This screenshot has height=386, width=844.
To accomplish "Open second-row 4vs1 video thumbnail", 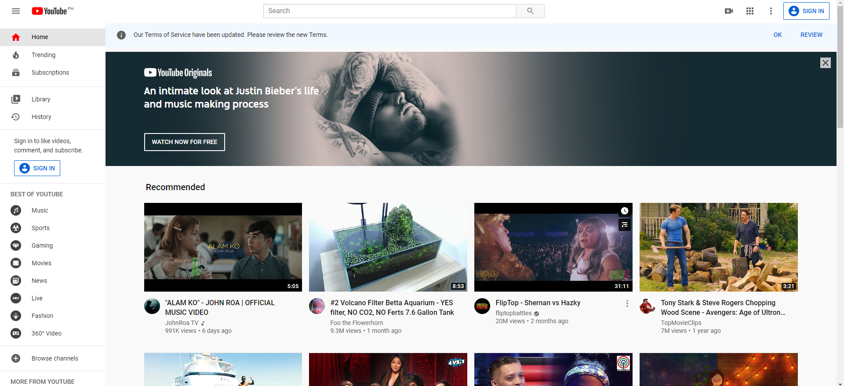I will click(x=388, y=369).
